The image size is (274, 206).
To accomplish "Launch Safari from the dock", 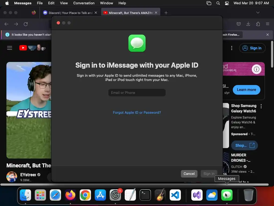I will pyautogui.click(x=55, y=195).
